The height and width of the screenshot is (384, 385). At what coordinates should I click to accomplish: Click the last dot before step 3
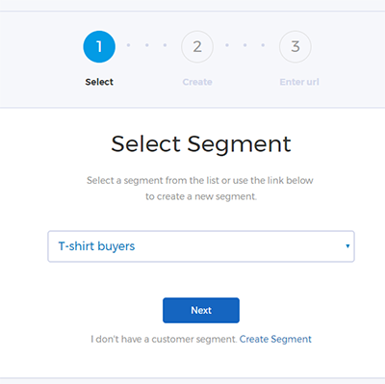point(263,45)
